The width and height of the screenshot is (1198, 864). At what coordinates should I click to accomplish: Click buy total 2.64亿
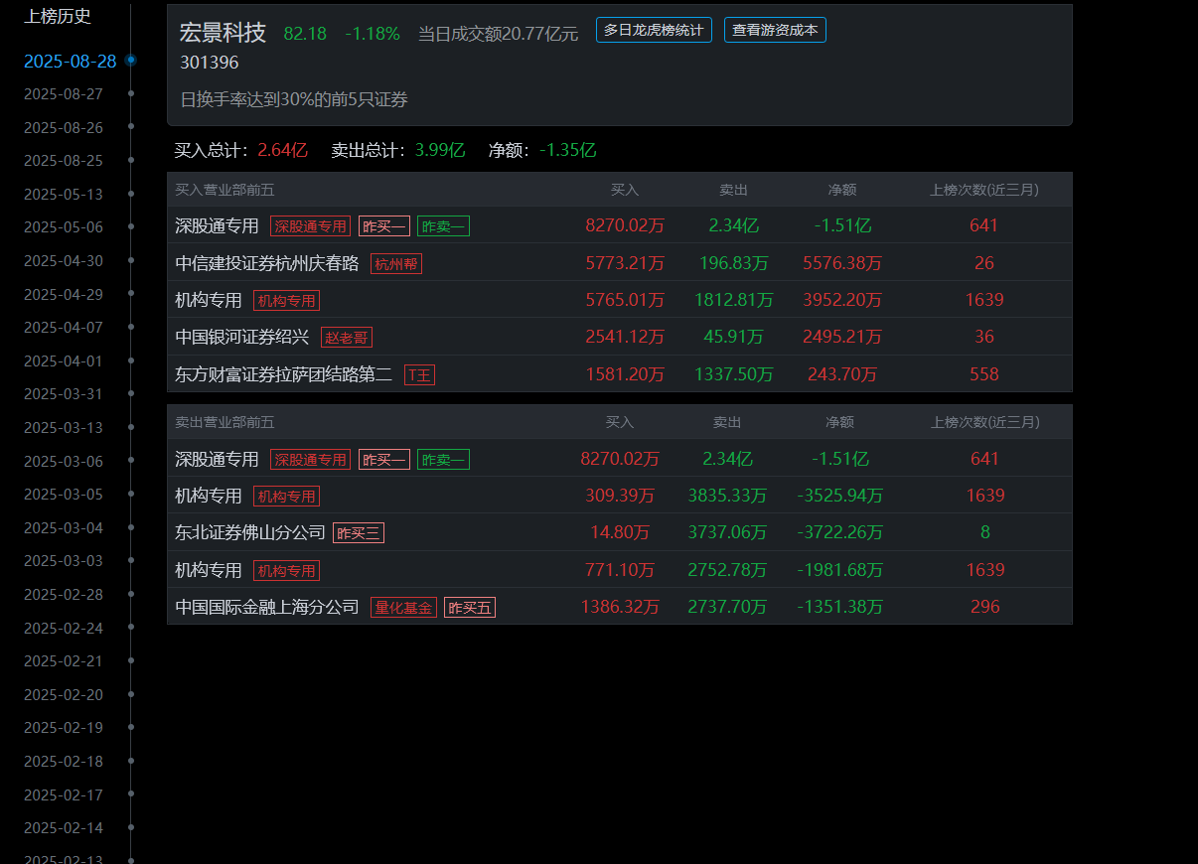tap(283, 151)
